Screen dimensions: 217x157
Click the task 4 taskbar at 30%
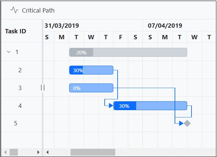[150, 106]
